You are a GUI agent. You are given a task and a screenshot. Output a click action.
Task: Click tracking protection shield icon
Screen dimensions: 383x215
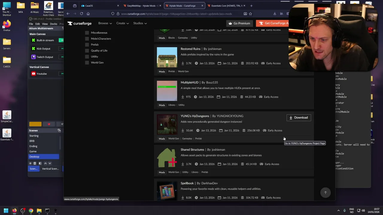click(x=113, y=14)
